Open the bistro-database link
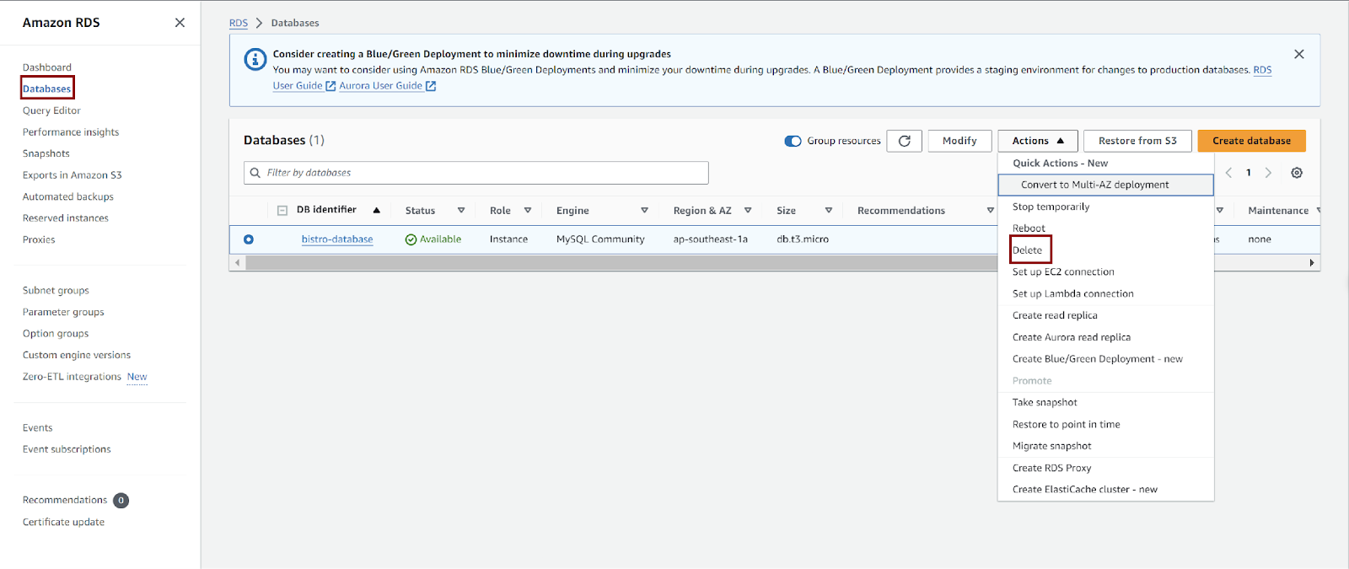 (337, 239)
